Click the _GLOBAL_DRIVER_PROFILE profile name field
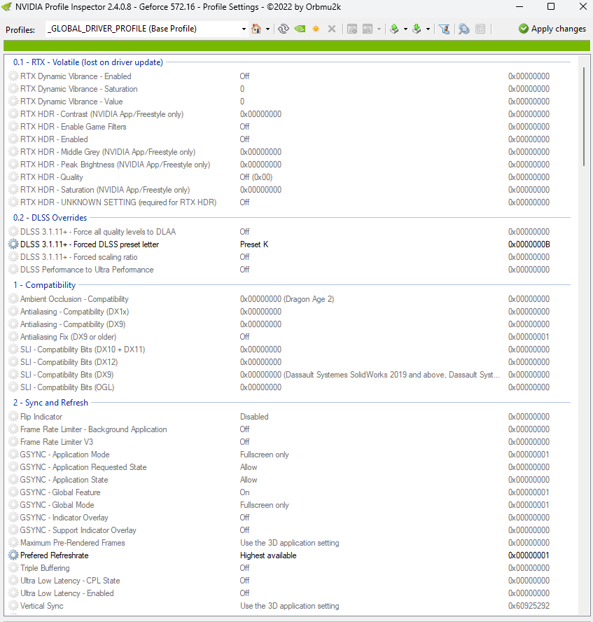 (143, 29)
